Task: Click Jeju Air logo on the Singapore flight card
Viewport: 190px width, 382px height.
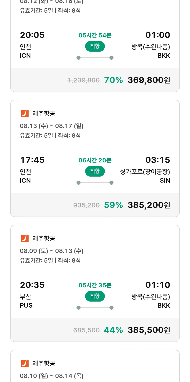Action: point(25,114)
